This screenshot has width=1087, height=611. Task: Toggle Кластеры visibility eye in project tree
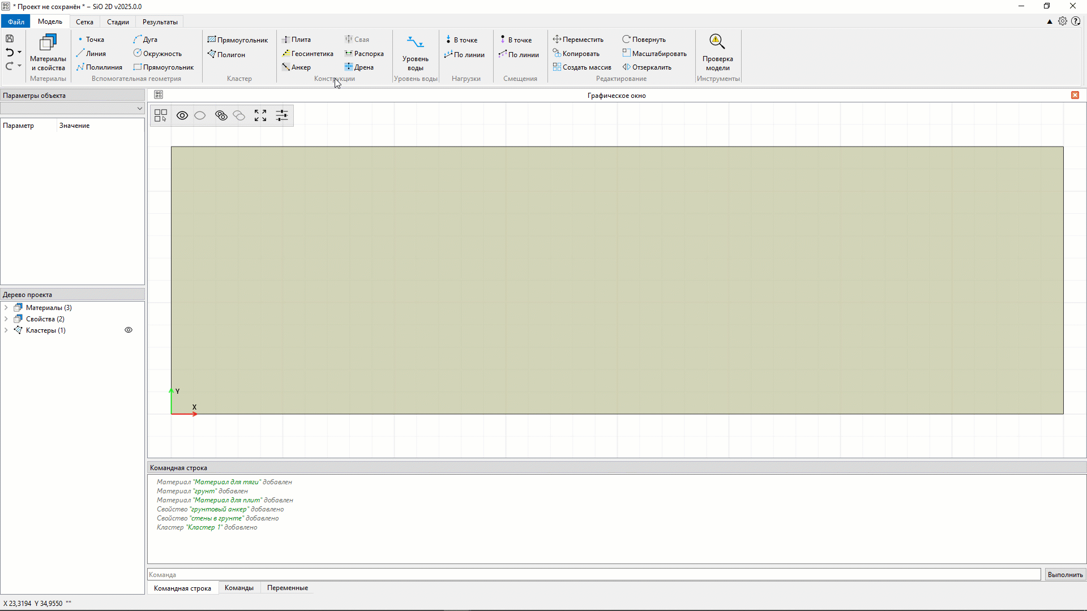coord(129,330)
